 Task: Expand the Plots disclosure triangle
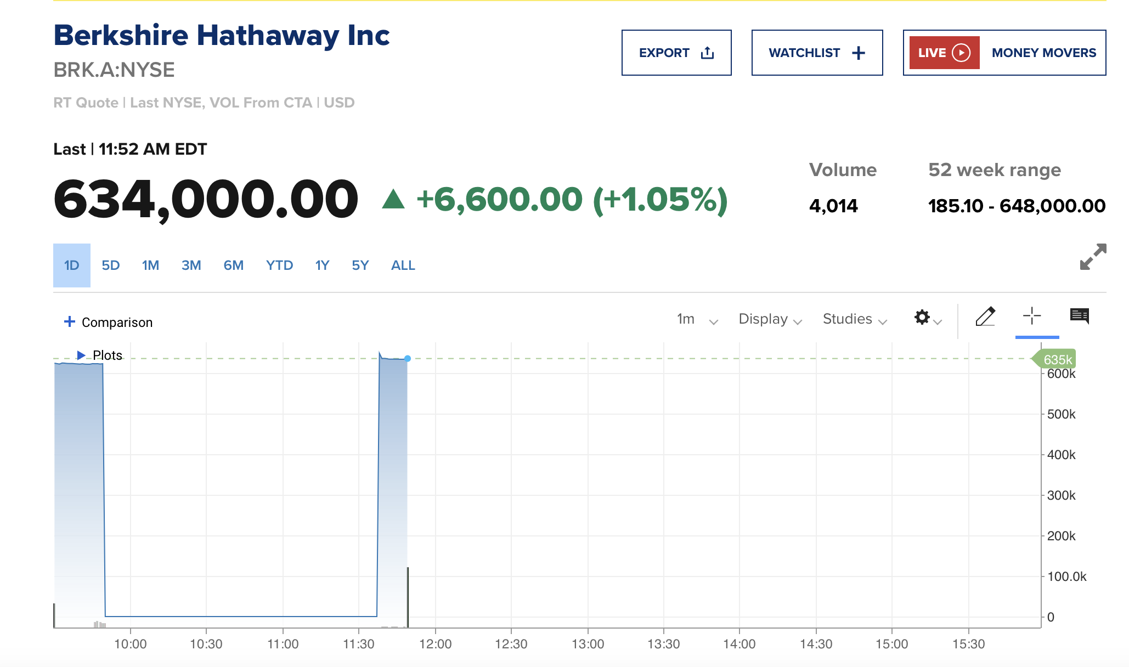tap(81, 355)
